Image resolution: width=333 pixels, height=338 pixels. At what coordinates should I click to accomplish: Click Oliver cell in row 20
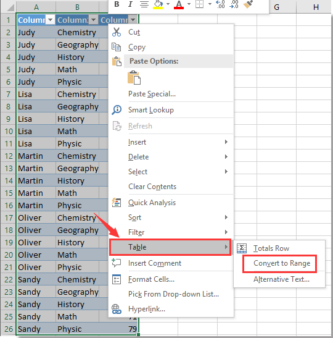coord(36,255)
